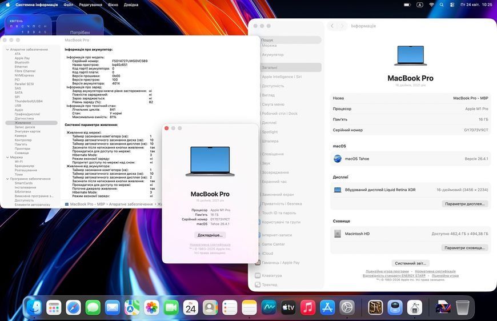Launch Apple TV from the Dock
Screen dimensions: 497x321
(288, 307)
